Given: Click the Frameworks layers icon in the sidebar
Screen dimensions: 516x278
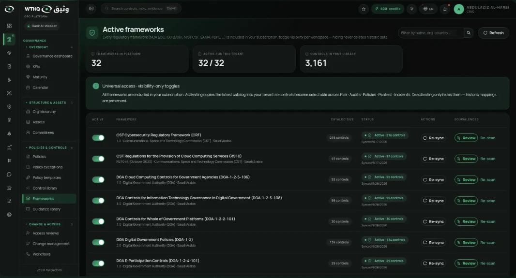Looking at the screenshot, I should click(x=28, y=199).
